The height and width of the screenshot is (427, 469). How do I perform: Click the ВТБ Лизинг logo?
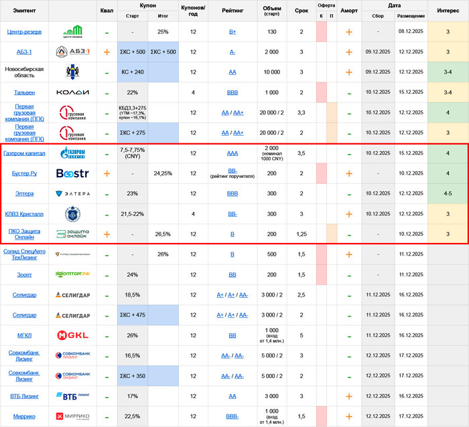pyautogui.click(x=72, y=396)
